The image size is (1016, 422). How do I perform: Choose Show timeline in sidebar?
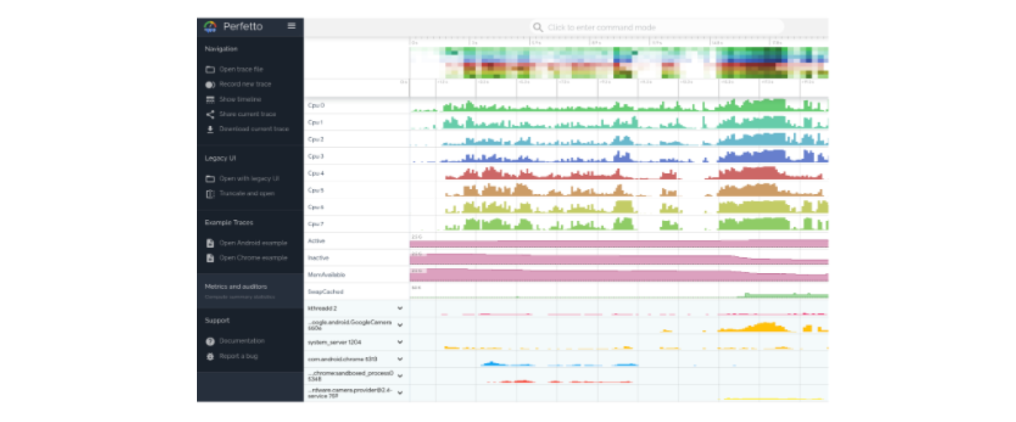coord(240,99)
